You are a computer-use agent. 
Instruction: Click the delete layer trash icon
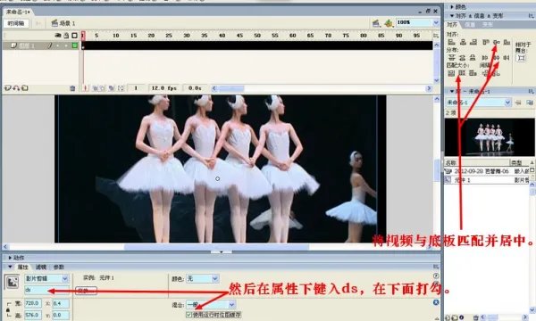72,88
